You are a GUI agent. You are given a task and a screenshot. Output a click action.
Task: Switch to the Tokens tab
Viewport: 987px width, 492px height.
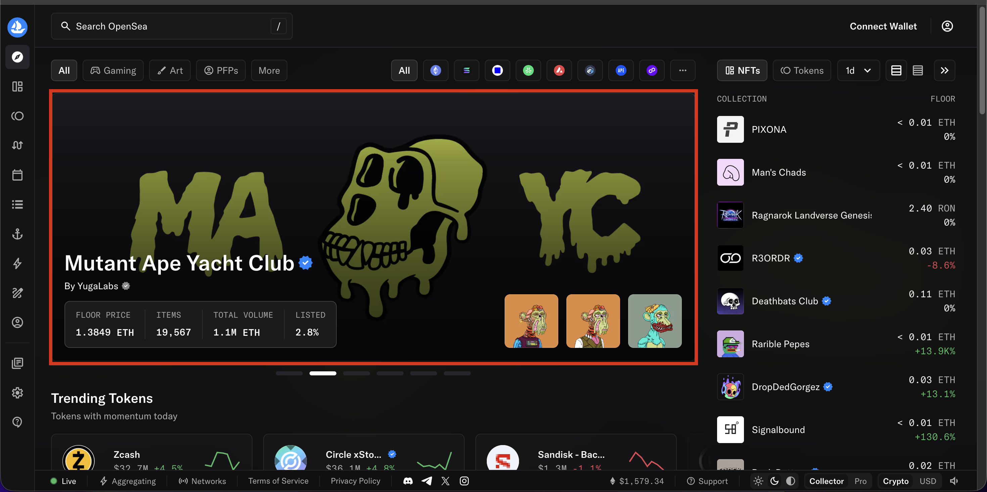coord(802,70)
